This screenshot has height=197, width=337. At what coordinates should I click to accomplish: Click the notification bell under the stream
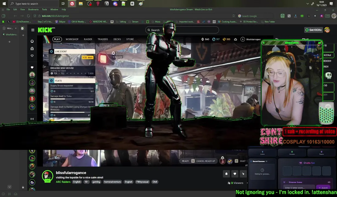pyautogui.click(x=226, y=174)
